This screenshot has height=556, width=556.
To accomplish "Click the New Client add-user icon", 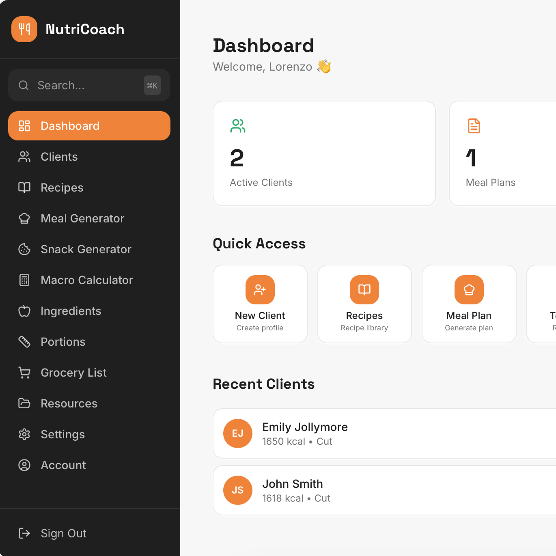I will (260, 290).
